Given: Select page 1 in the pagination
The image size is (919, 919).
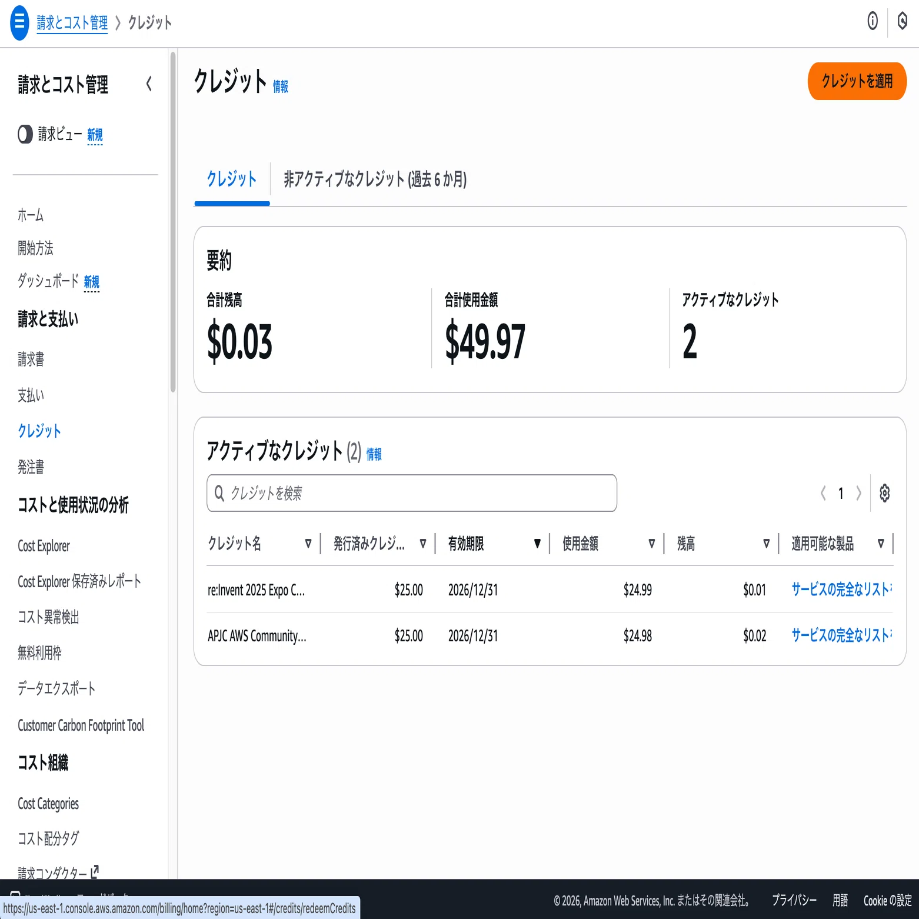Looking at the screenshot, I should [x=841, y=493].
